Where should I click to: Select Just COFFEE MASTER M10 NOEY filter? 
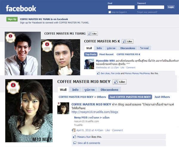click(130, 97)
